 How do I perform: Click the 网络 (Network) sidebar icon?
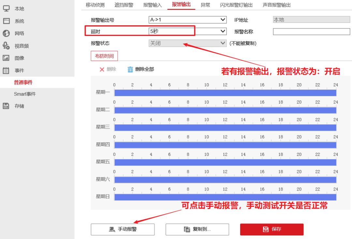(7, 33)
